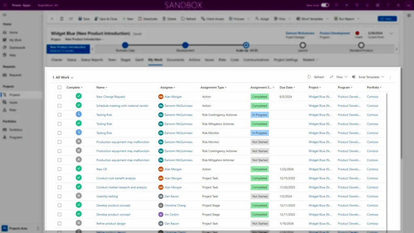Open the vertical ellipsis more-commands menu
This screenshot has height=233, width=414.
(x=390, y=77)
